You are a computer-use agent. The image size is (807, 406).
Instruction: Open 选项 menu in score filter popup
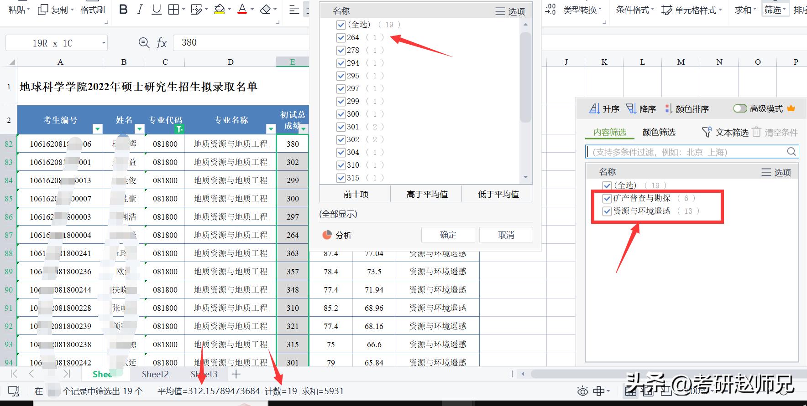(511, 11)
